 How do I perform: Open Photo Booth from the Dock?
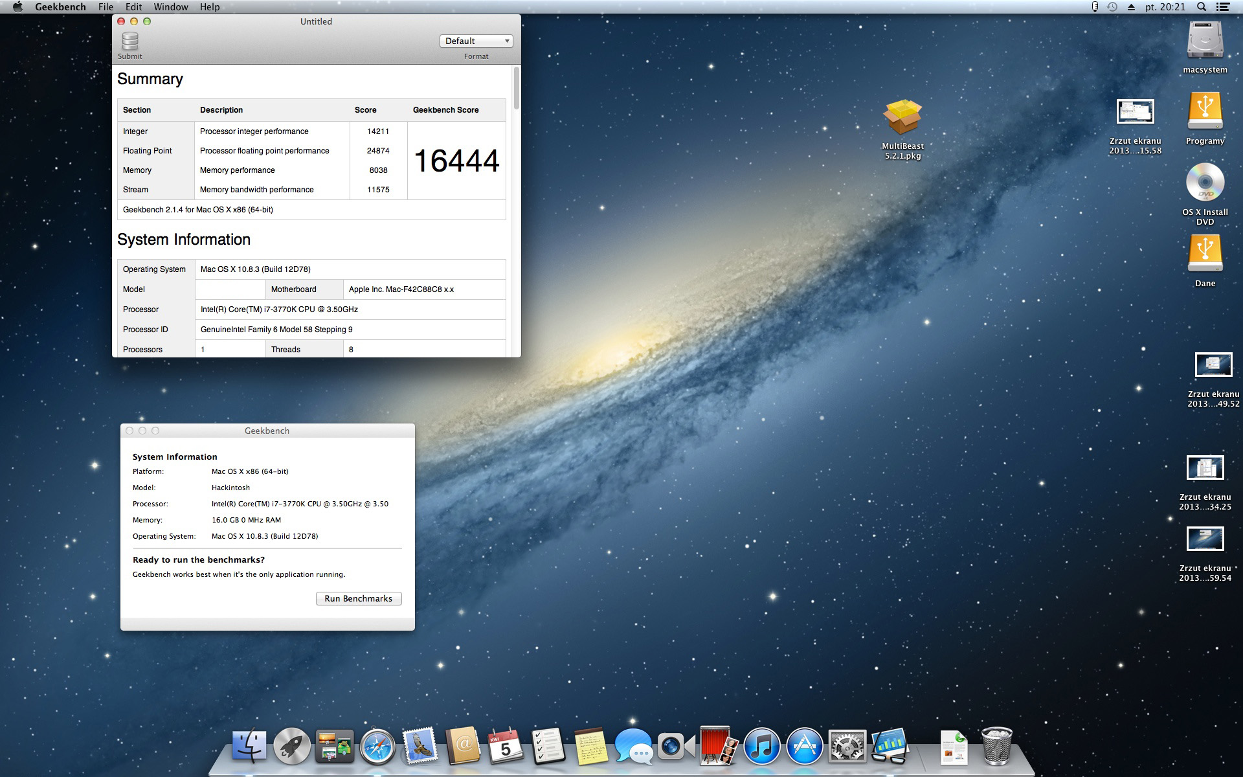coord(719,747)
